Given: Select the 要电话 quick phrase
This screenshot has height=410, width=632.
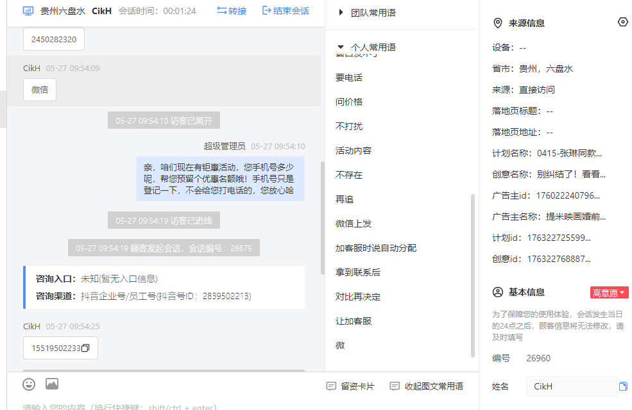Looking at the screenshot, I should point(349,78).
